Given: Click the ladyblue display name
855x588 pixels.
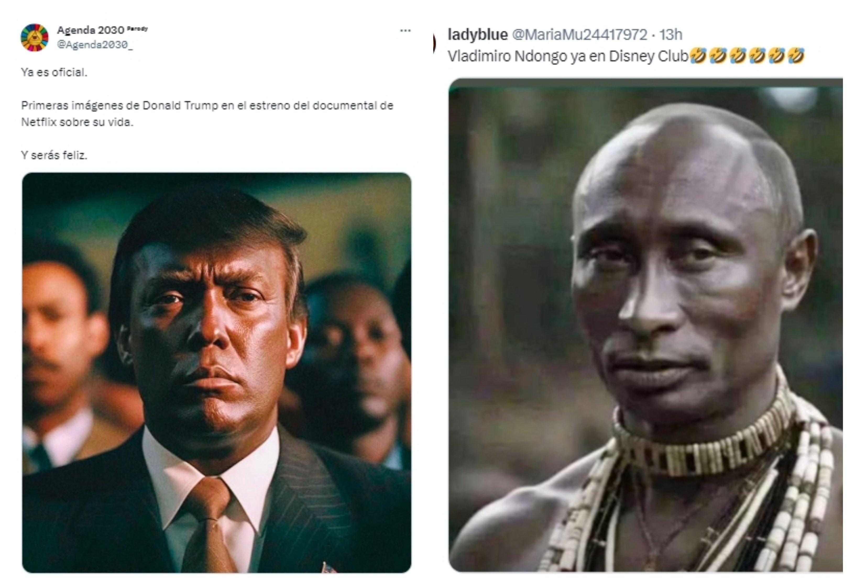Looking at the screenshot, I should click(478, 35).
